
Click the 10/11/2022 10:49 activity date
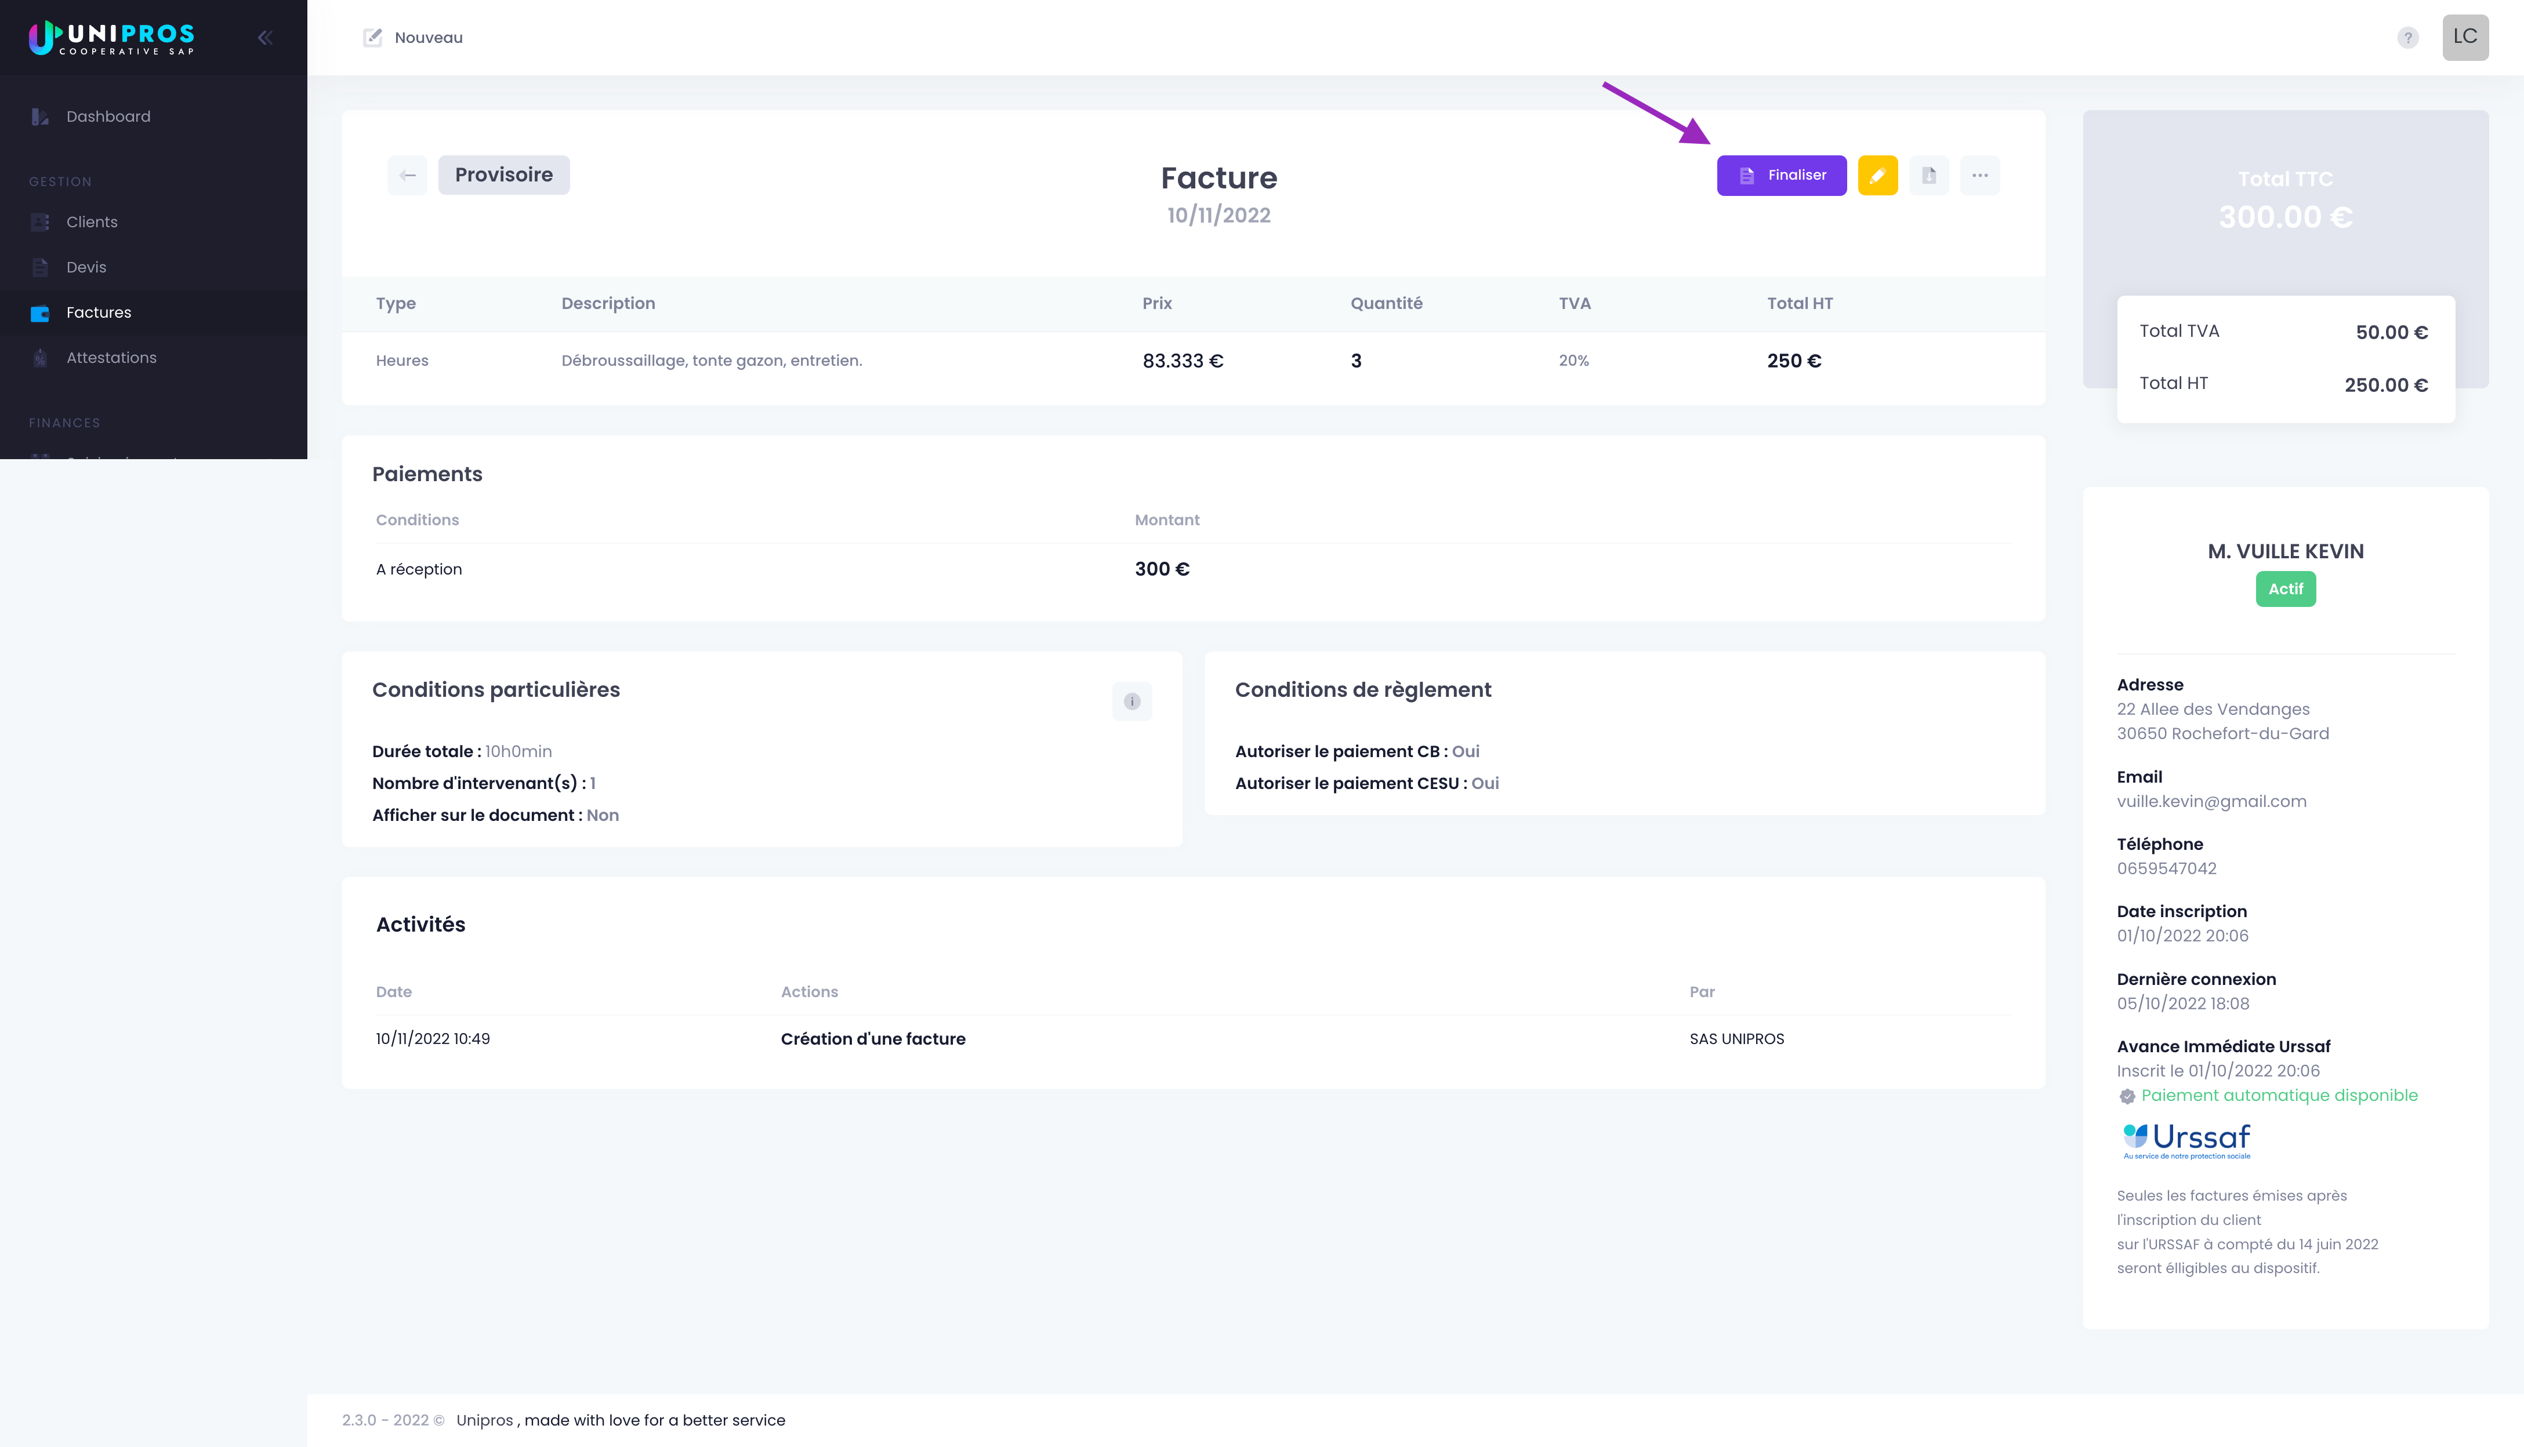(x=433, y=1038)
